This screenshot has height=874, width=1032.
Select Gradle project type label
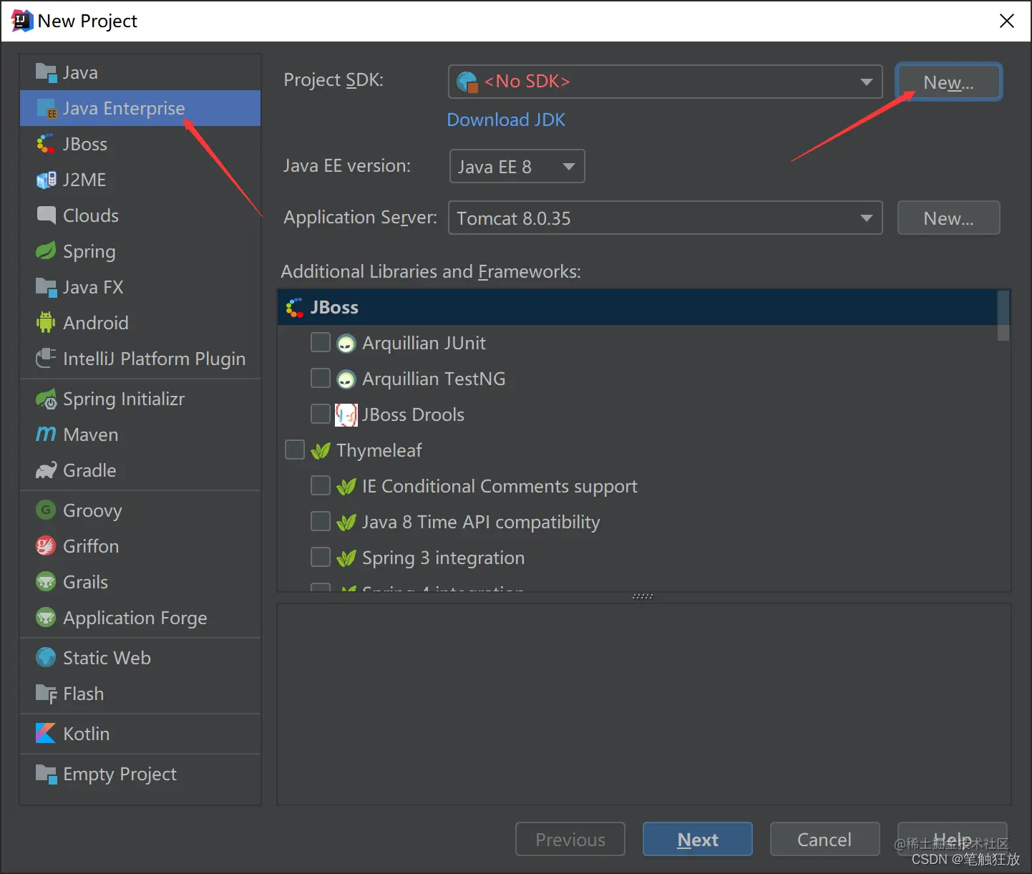tap(89, 470)
